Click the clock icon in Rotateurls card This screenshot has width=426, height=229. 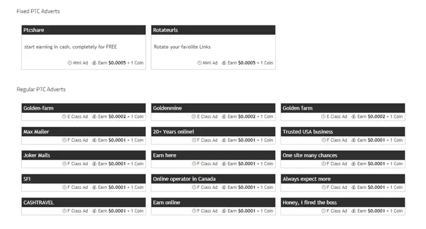pos(200,63)
